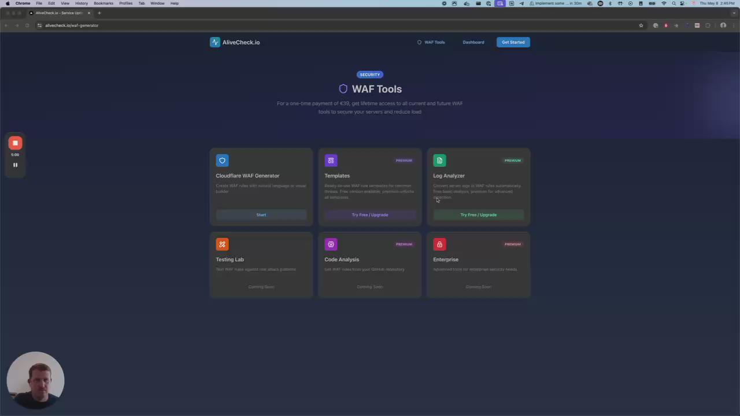Click the orange Testing Lab icon
Image resolution: width=740 pixels, height=416 pixels.
[x=222, y=244]
